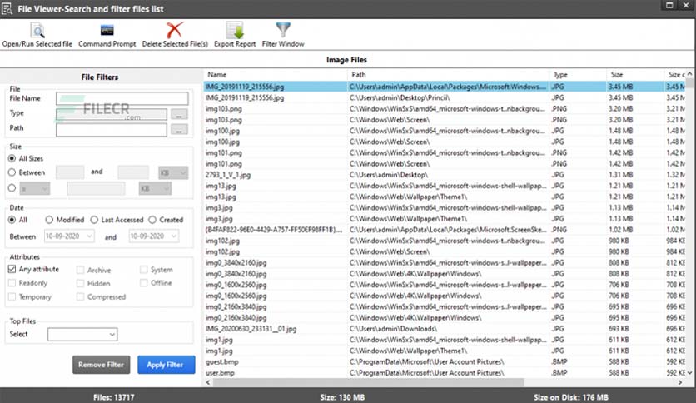This screenshot has width=696, height=403.
Task: Click the Size on Disk: 176 MB status
Action: [x=571, y=397]
